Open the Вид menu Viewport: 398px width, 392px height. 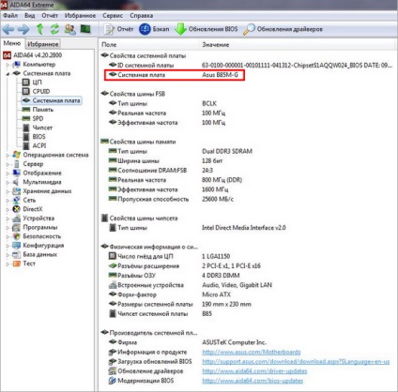point(29,15)
